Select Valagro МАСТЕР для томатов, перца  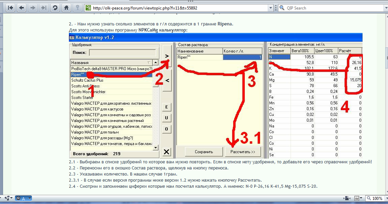tap(111, 144)
